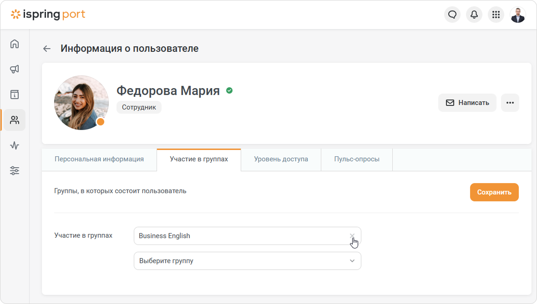537x304 pixels.
Task: Open the three-dots more actions menu
Action: pos(510,103)
